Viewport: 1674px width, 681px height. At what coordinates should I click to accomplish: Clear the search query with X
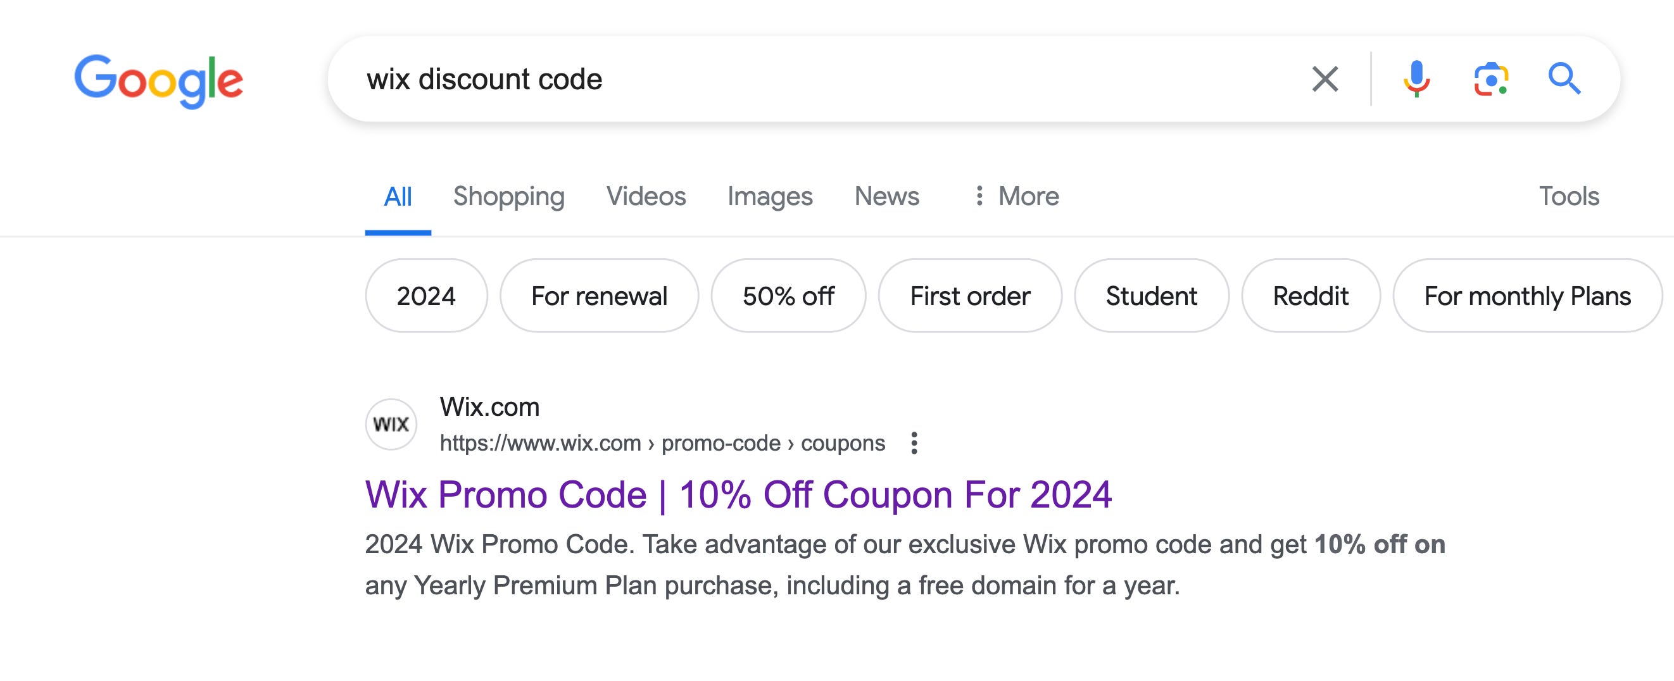1325,79
